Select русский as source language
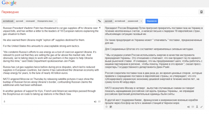Image resolution: width=209 pixels, height=114 pixels. (x=19, y=21)
